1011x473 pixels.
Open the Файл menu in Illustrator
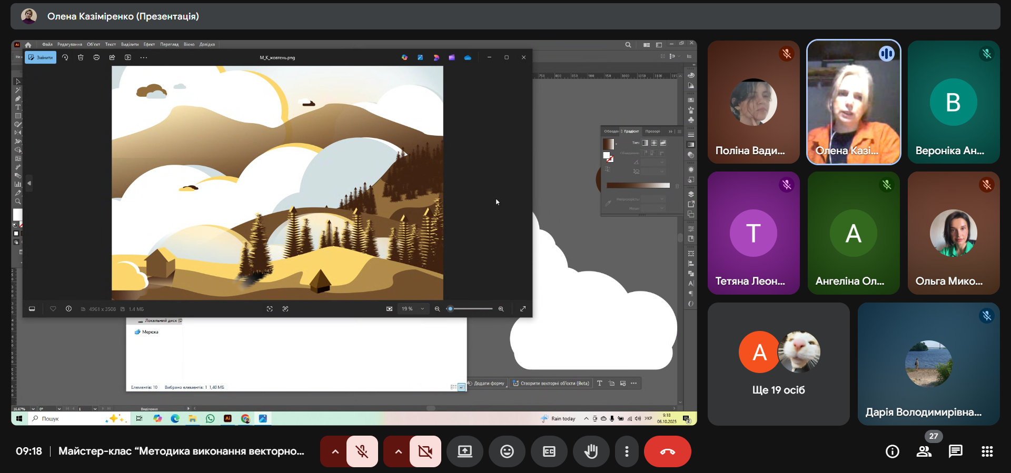click(x=47, y=45)
